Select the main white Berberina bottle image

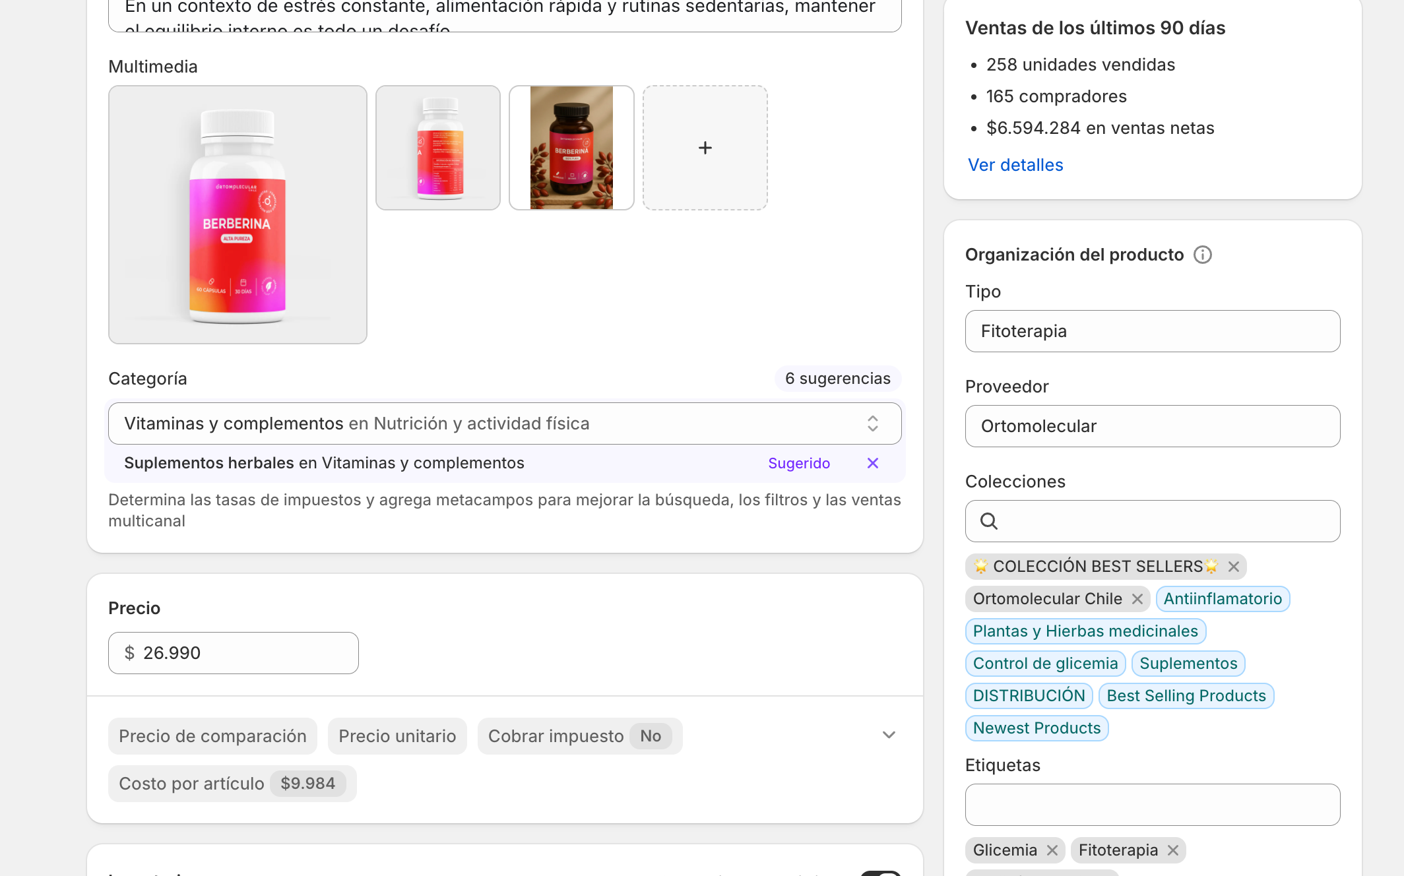[x=238, y=214]
